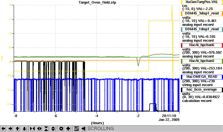Click the SCROLLING status text
Screen dimensions: 223x132
(x=101, y=128)
